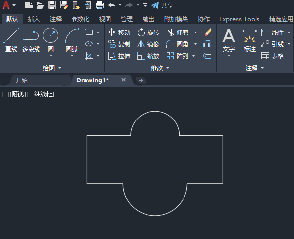
Task: Switch to the Annotate (注释) ribbon tab
Action: (x=56, y=19)
